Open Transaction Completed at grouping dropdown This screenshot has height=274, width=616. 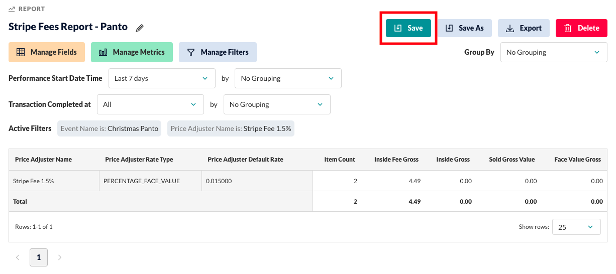pyautogui.click(x=277, y=104)
